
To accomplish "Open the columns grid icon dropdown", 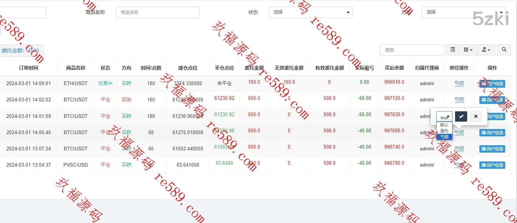I will coord(468,50).
